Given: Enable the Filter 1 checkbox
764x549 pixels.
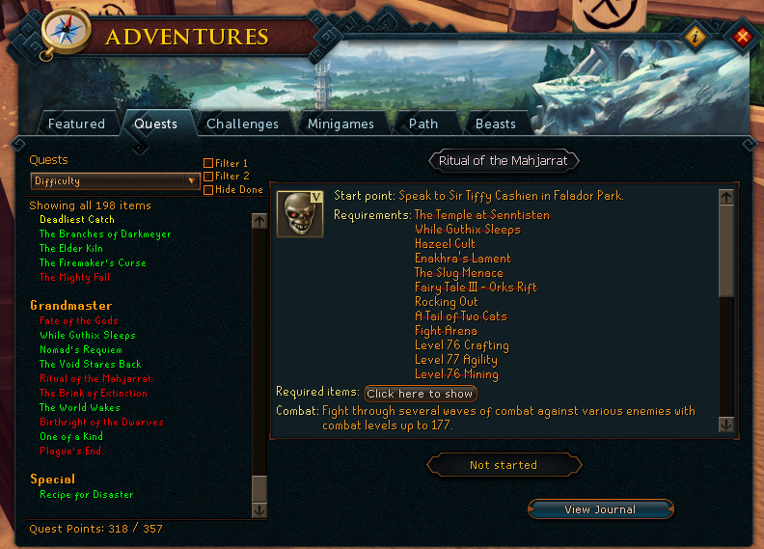Looking at the screenshot, I should pos(208,163).
